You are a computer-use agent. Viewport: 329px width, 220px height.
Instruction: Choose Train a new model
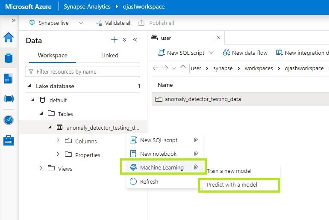tap(229, 171)
